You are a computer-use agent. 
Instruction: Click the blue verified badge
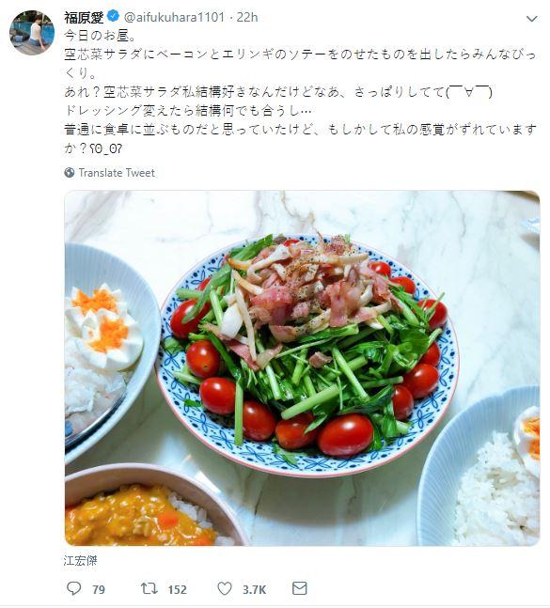(x=113, y=17)
